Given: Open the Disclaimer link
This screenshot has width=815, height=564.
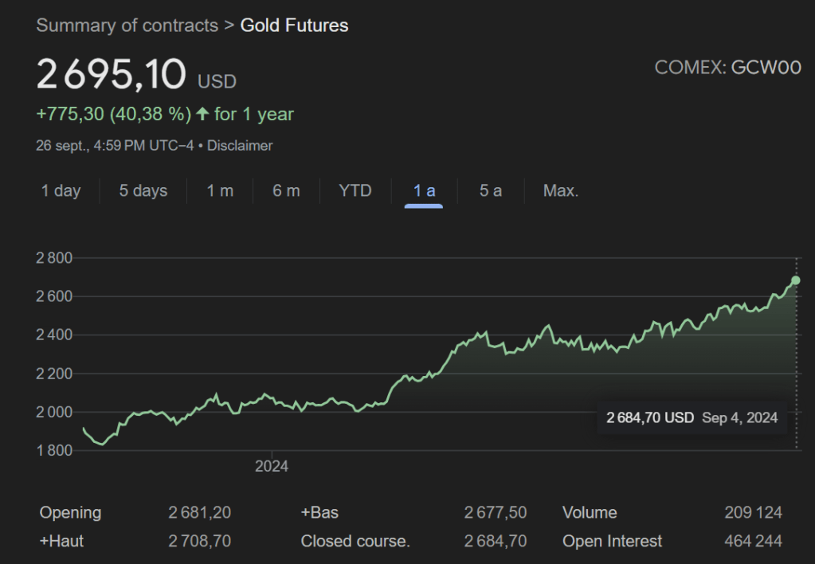Looking at the screenshot, I should tap(240, 146).
